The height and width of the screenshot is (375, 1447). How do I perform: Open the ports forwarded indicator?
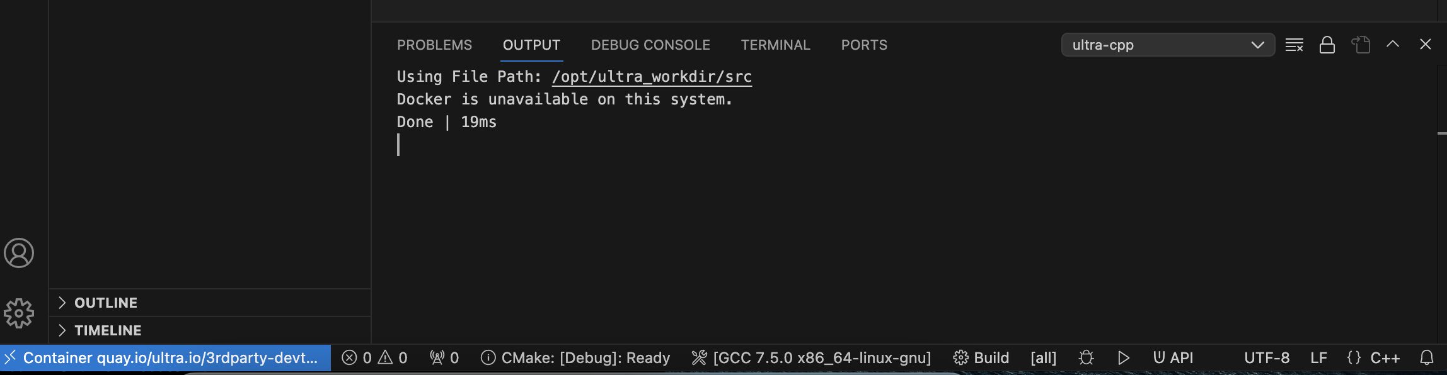coord(444,358)
